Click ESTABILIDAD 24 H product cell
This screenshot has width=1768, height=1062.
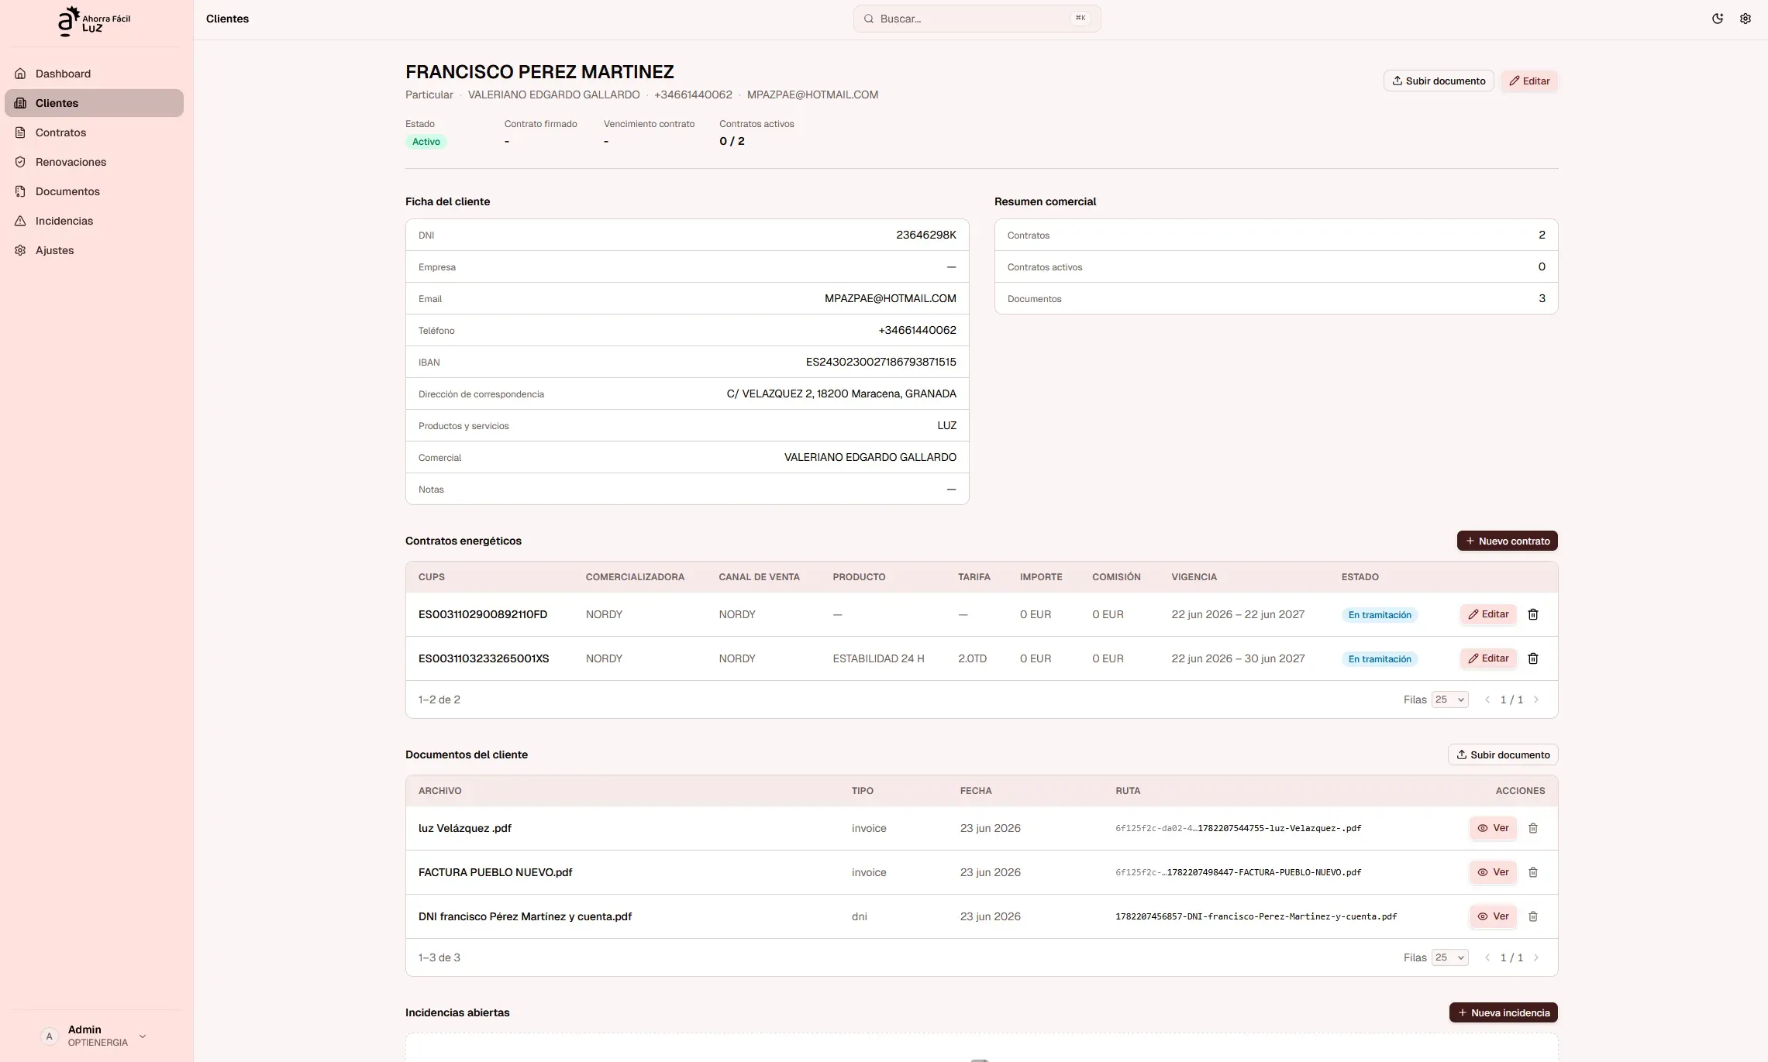tap(878, 658)
